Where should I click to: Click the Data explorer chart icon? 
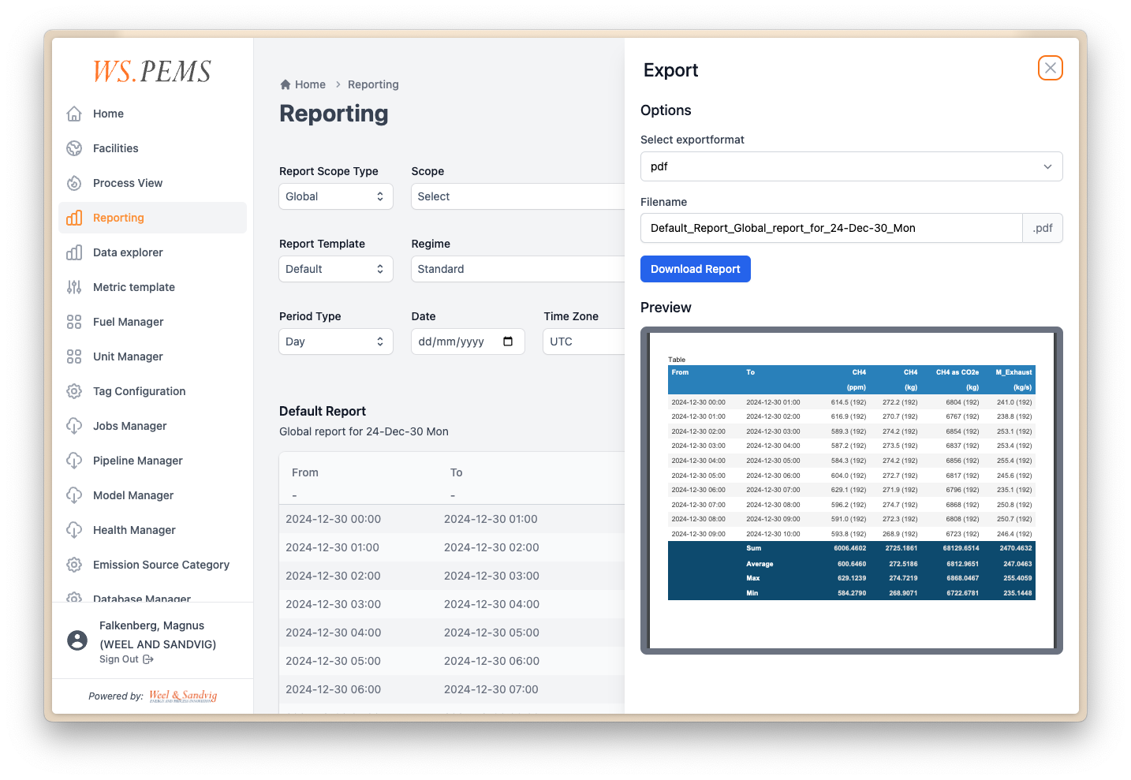74,252
